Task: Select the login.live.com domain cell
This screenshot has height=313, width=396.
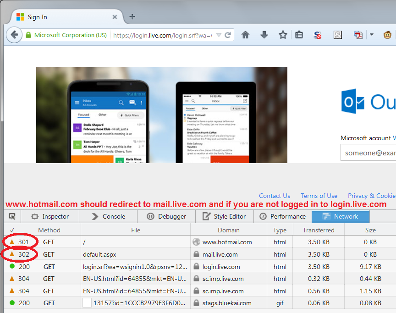Action: click(x=221, y=267)
